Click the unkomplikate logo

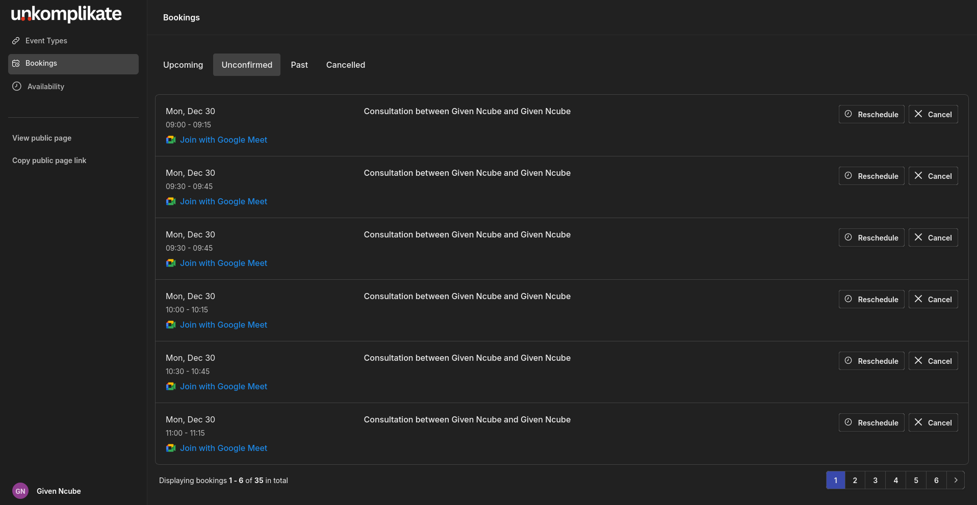pos(66,14)
